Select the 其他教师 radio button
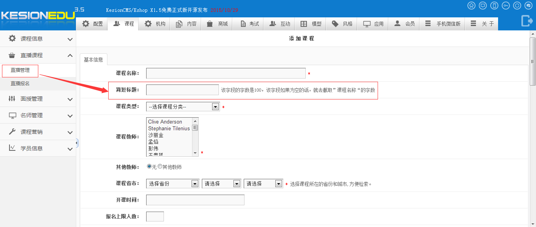Screen dimensions: 536x227 160,167
